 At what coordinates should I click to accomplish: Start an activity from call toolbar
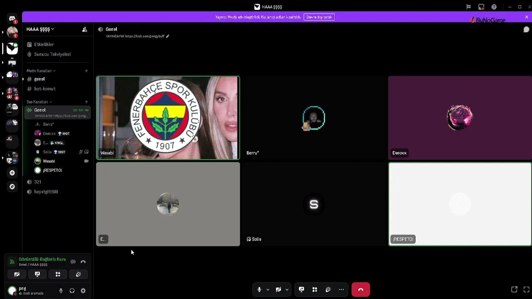pyautogui.click(x=315, y=289)
